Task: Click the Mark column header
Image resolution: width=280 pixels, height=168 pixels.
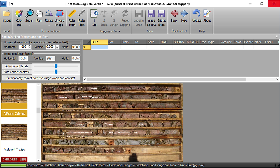Action: (259, 42)
